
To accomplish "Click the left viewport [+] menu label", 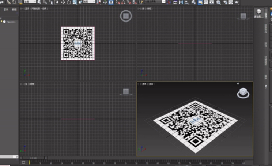I will [22, 84].
